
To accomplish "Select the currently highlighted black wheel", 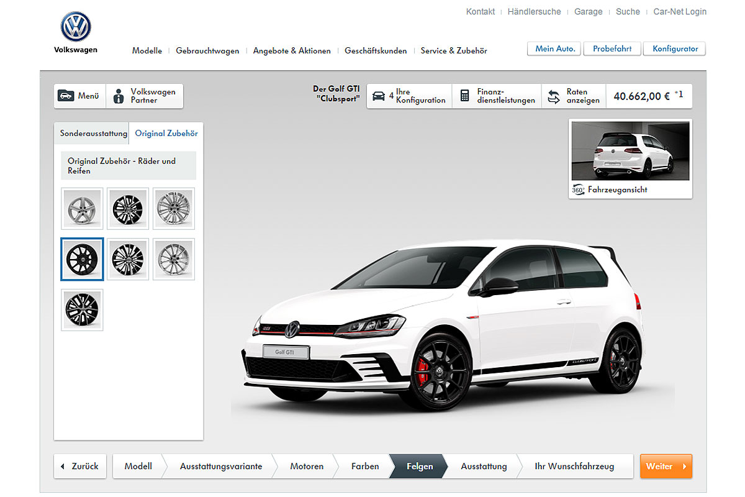I will tap(82, 259).
